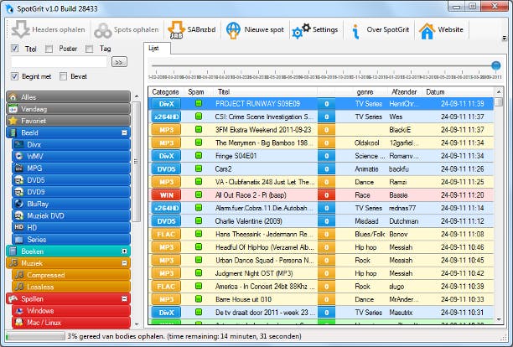
Task: Create a Nieuwe spot via globe icon
Action: 233,30
